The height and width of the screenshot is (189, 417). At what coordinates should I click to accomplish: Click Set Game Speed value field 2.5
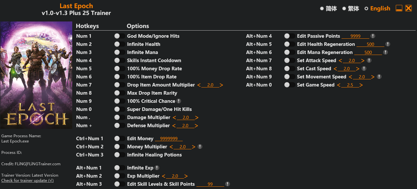click(x=350, y=85)
